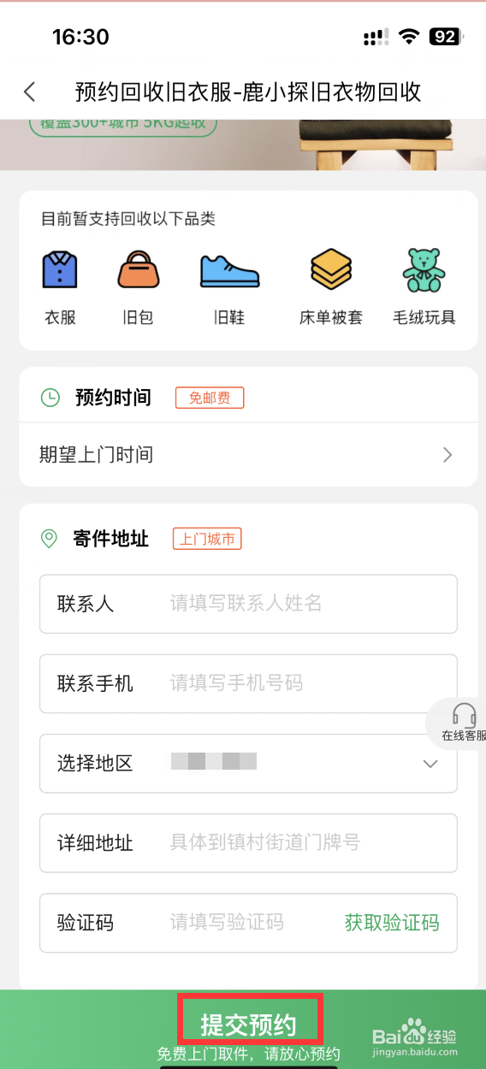Tap the 免邮费 tag
Screen dimensions: 486x1069
pyautogui.click(x=210, y=398)
